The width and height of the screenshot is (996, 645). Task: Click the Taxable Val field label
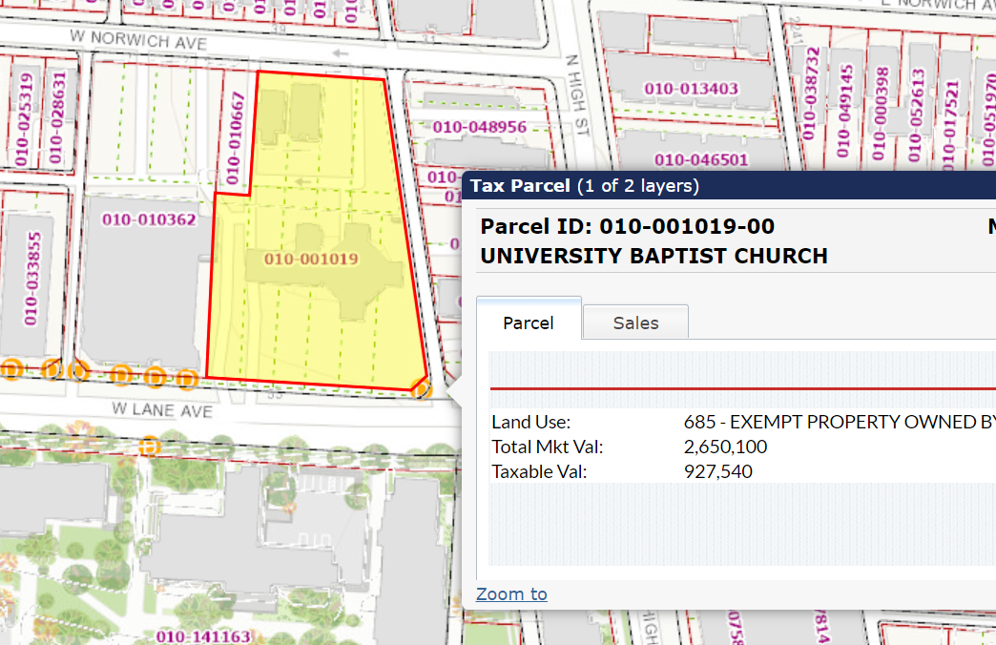539,471
